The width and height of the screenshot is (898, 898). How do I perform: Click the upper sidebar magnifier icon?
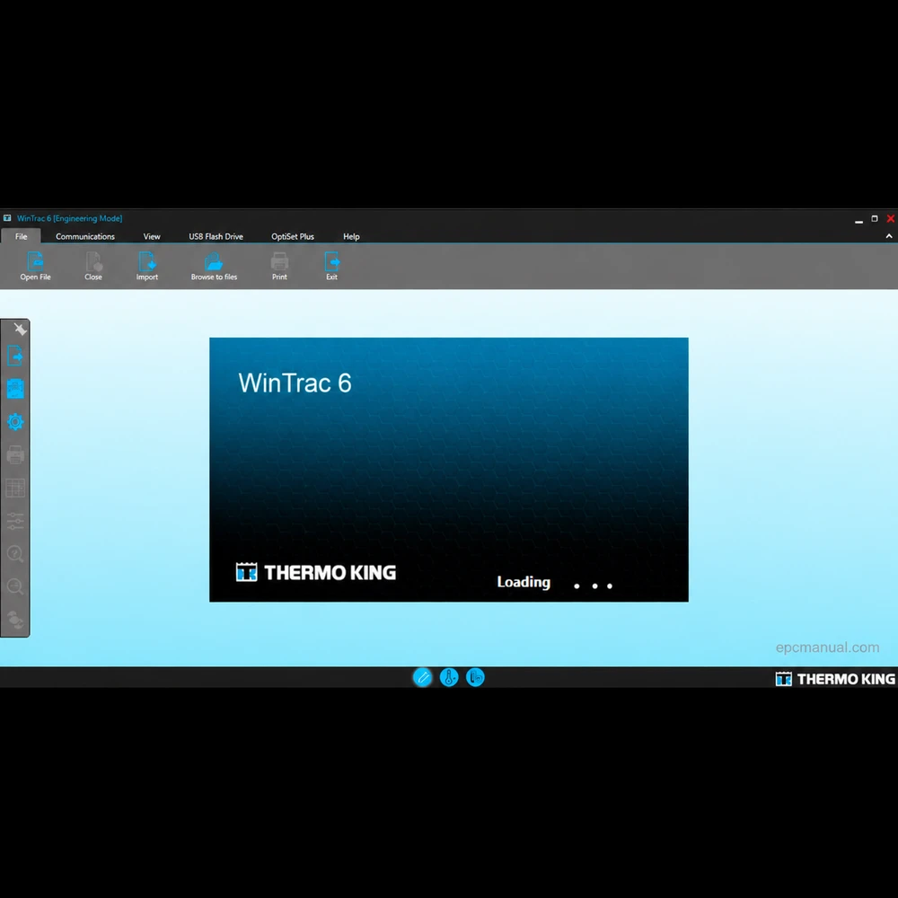[15, 554]
